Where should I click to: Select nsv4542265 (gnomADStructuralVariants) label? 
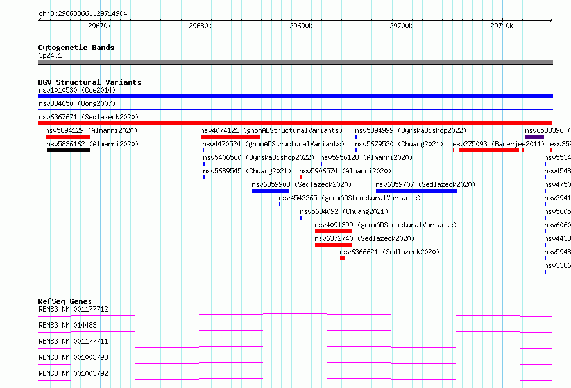click(350, 198)
